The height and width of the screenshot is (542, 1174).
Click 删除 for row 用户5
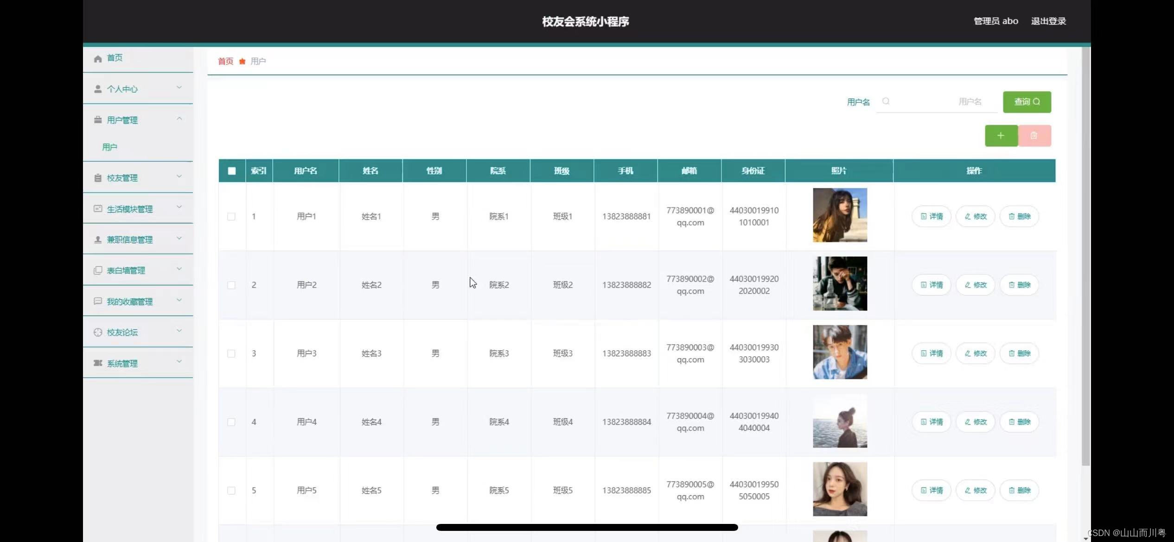pyautogui.click(x=1019, y=491)
